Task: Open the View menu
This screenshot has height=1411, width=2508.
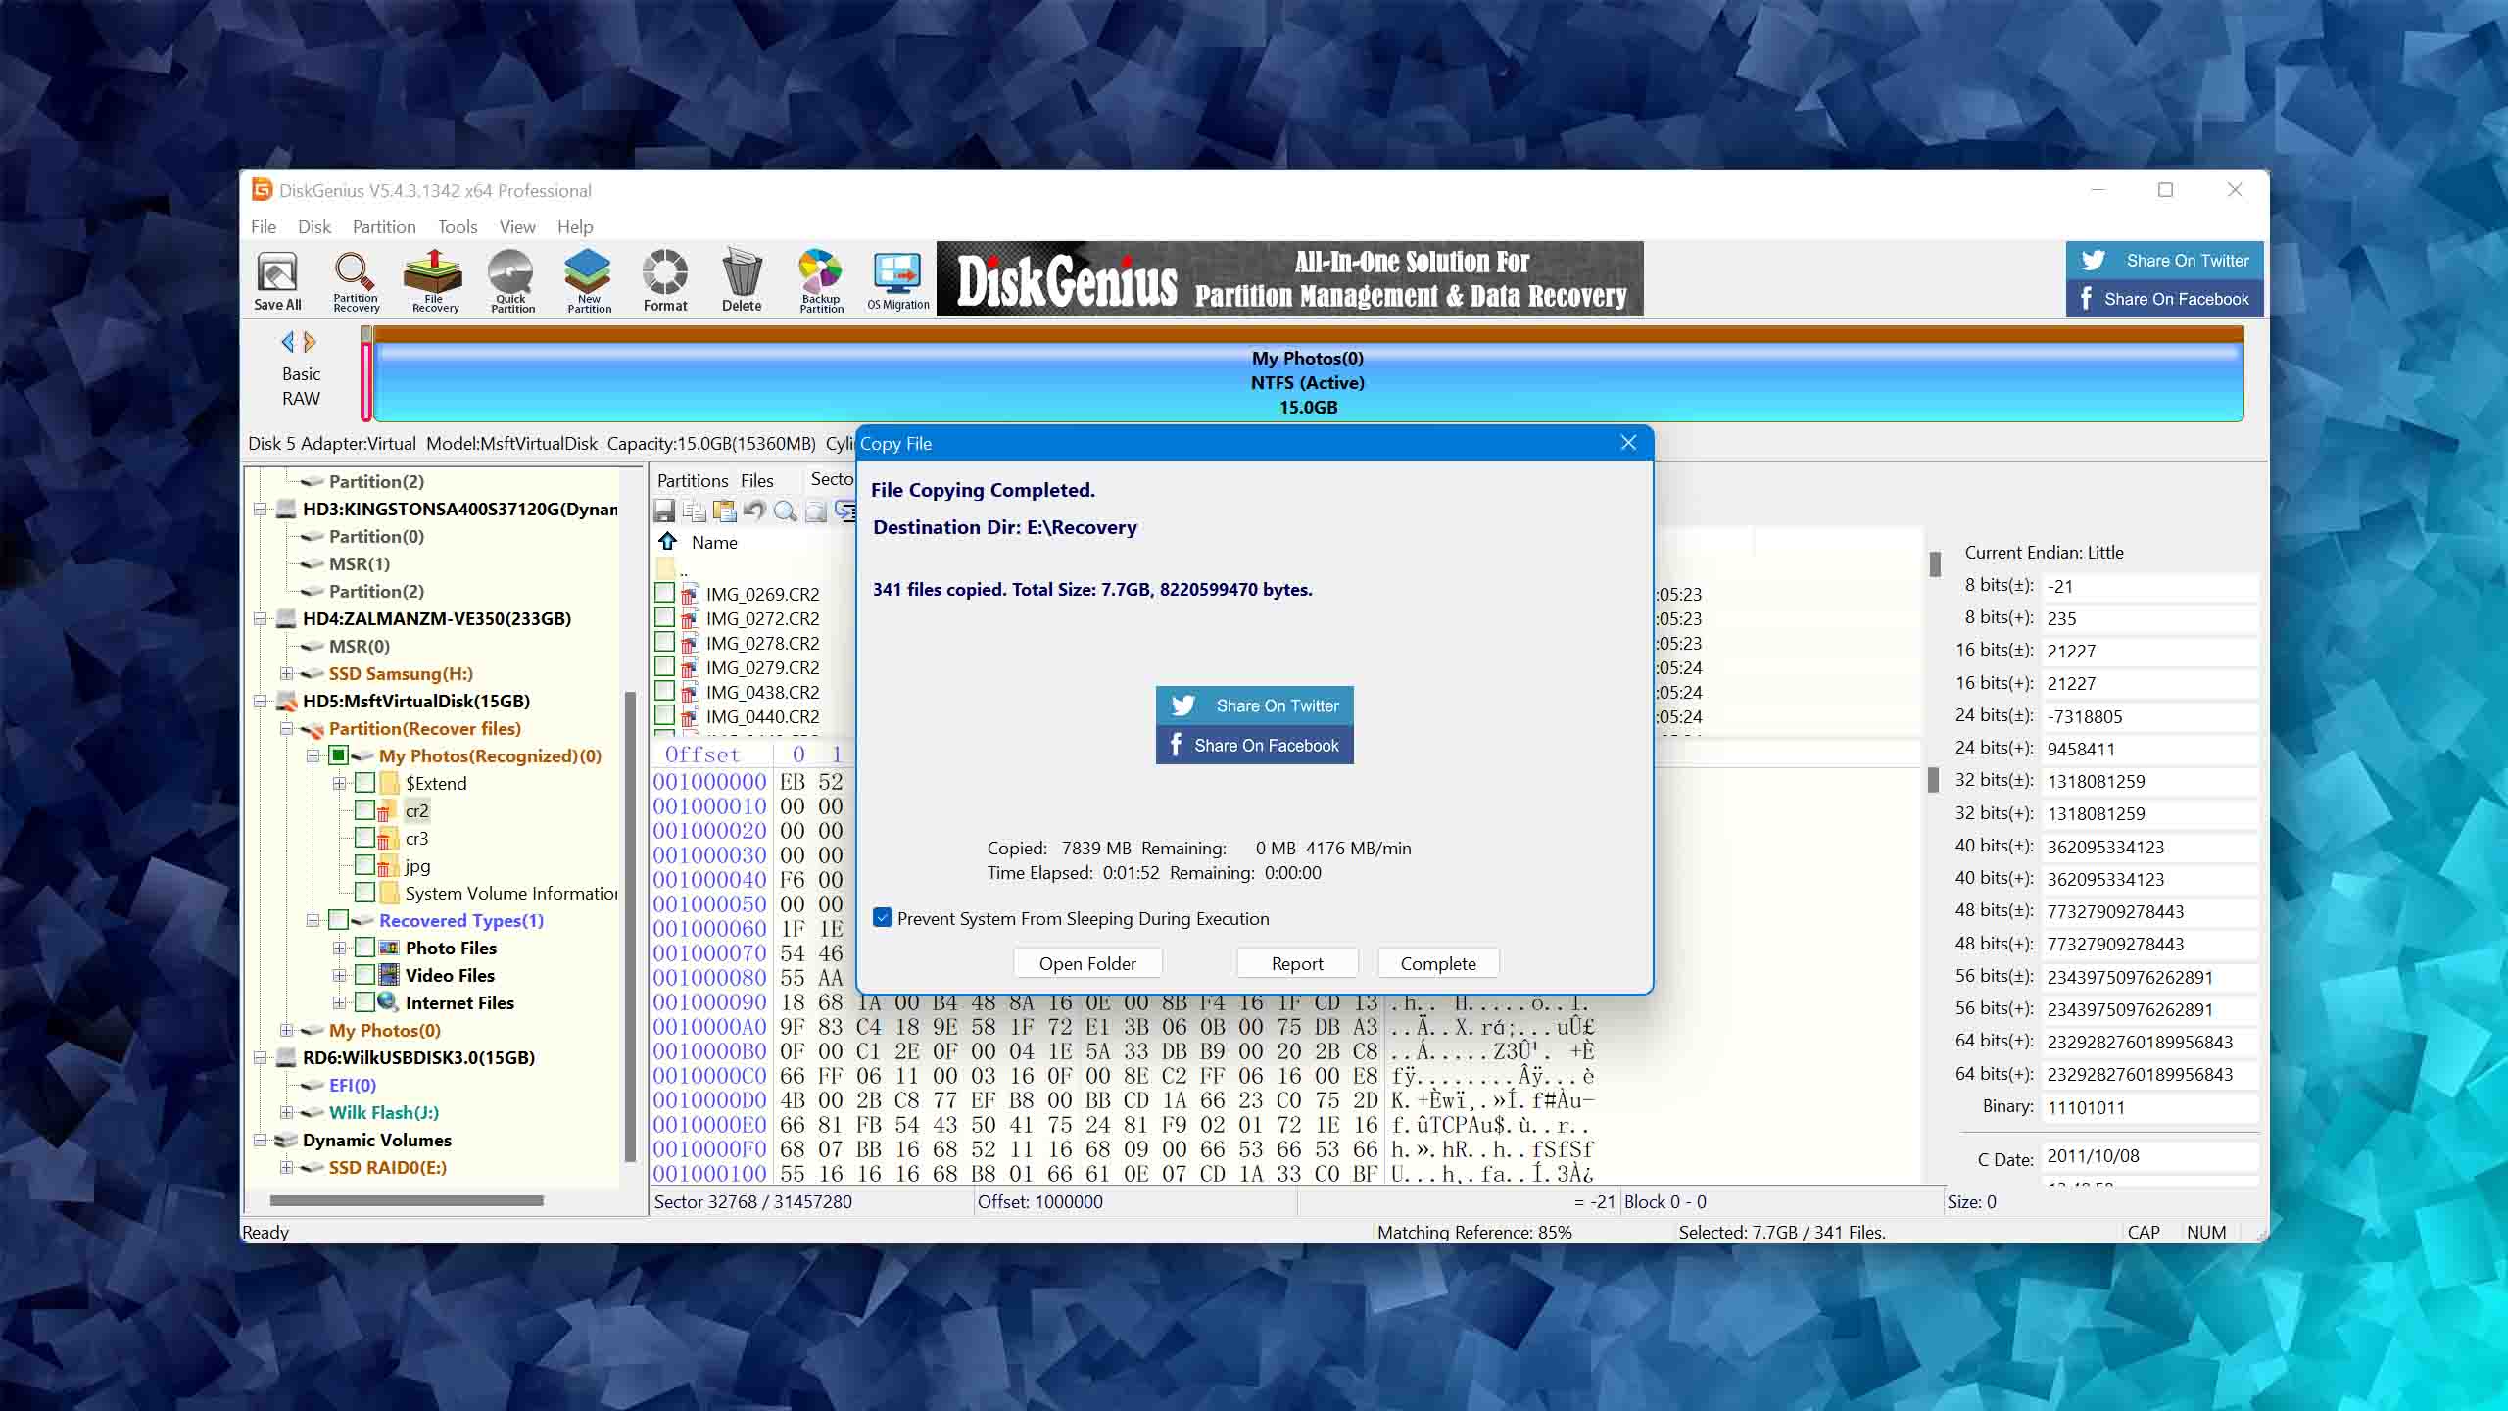Action: point(517,226)
